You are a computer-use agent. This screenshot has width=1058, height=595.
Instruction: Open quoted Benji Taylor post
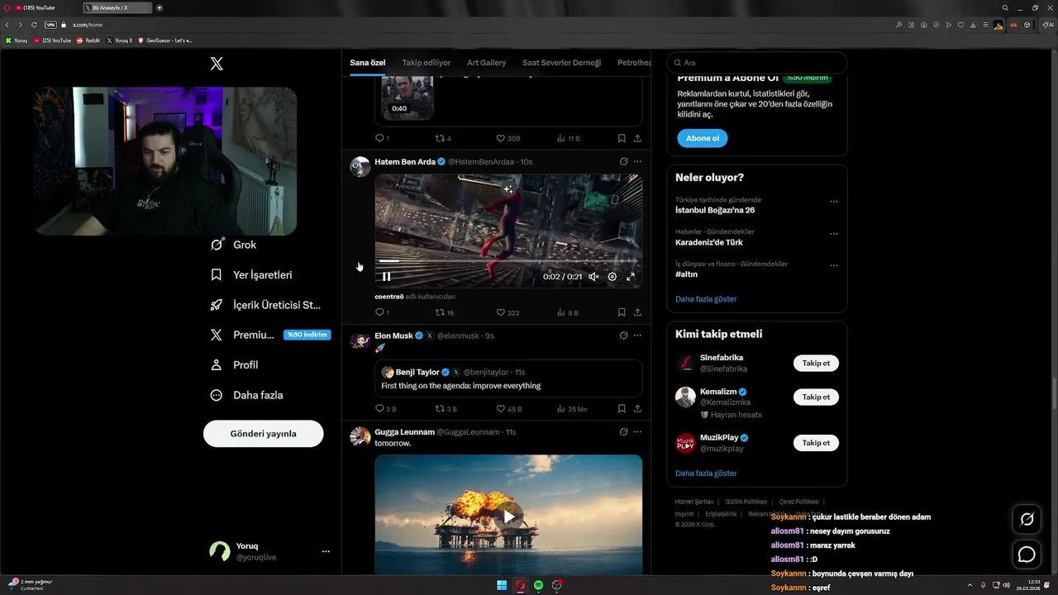point(508,378)
